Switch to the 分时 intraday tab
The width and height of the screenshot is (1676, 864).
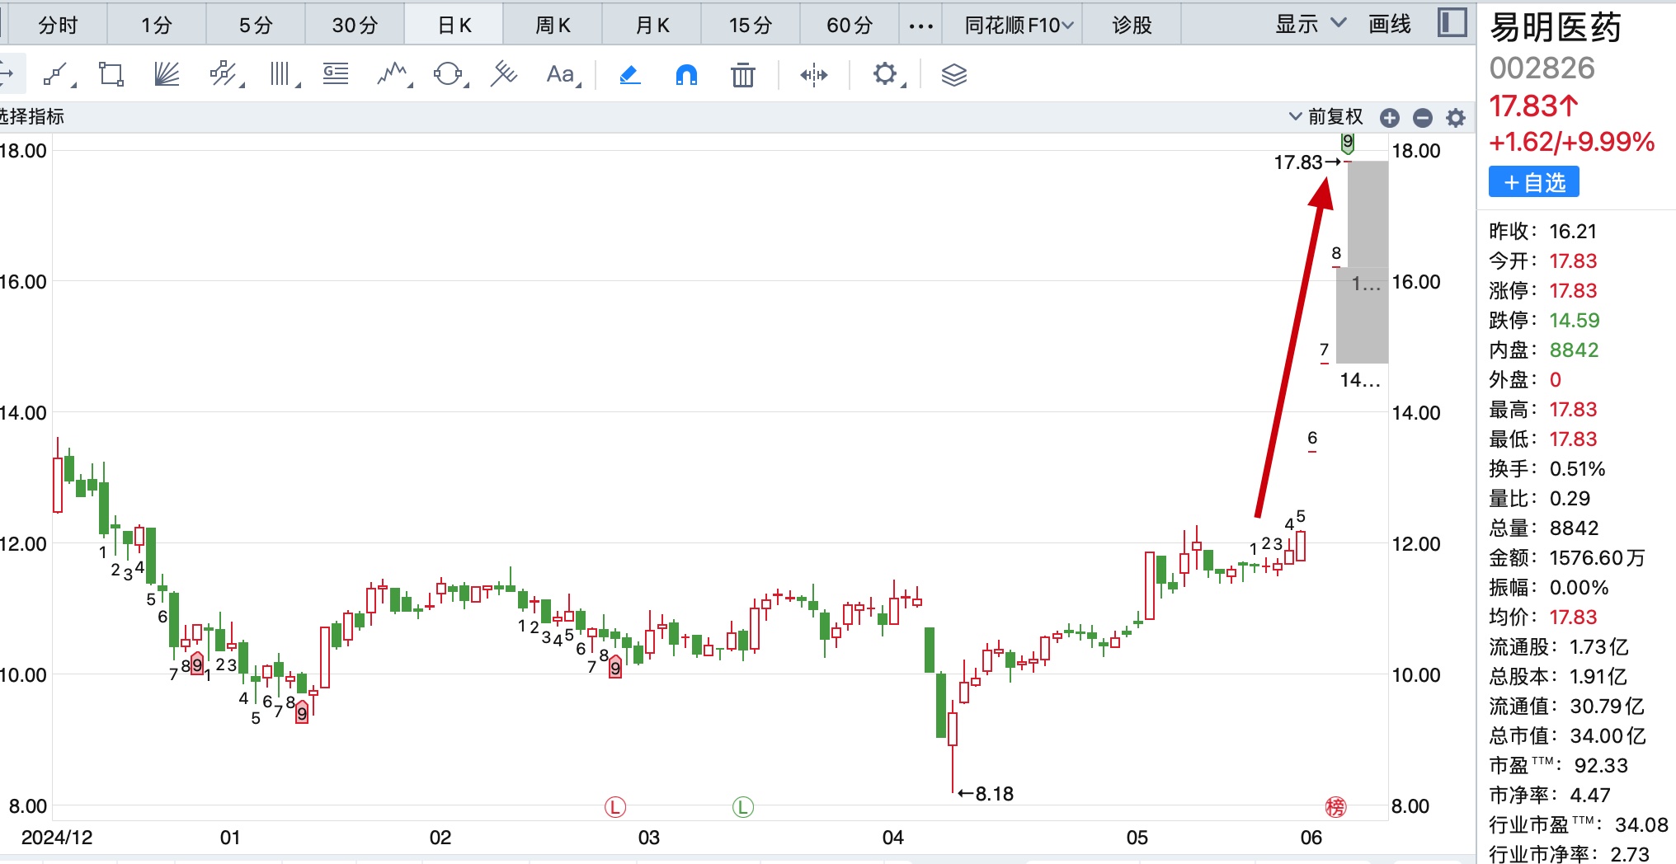pyautogui.click(x=58, y=26)
